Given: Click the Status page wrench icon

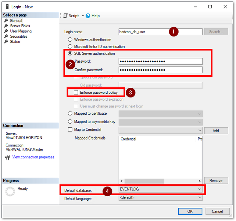Looking at the screenshot, I should (6, 41).
